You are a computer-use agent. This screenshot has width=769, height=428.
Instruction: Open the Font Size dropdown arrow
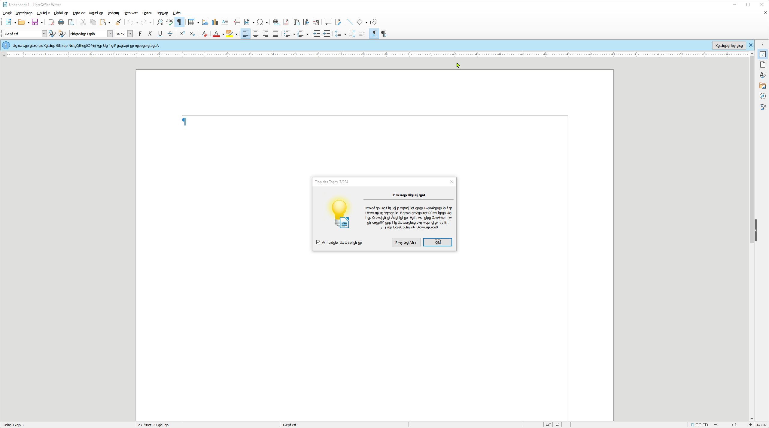coord(130,34)
